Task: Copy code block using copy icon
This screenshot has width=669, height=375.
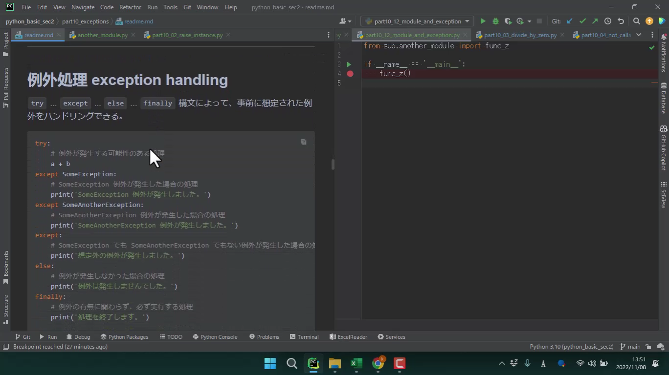Action: (x=303, y=142)
